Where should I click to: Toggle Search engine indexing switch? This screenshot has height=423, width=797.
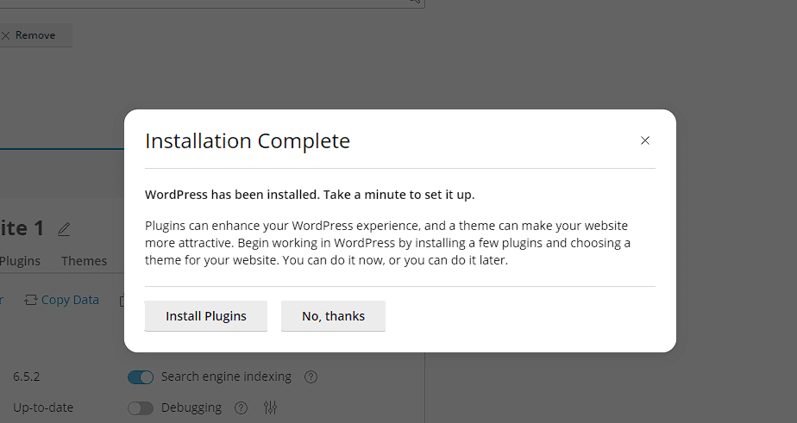[x=141, y=377]
